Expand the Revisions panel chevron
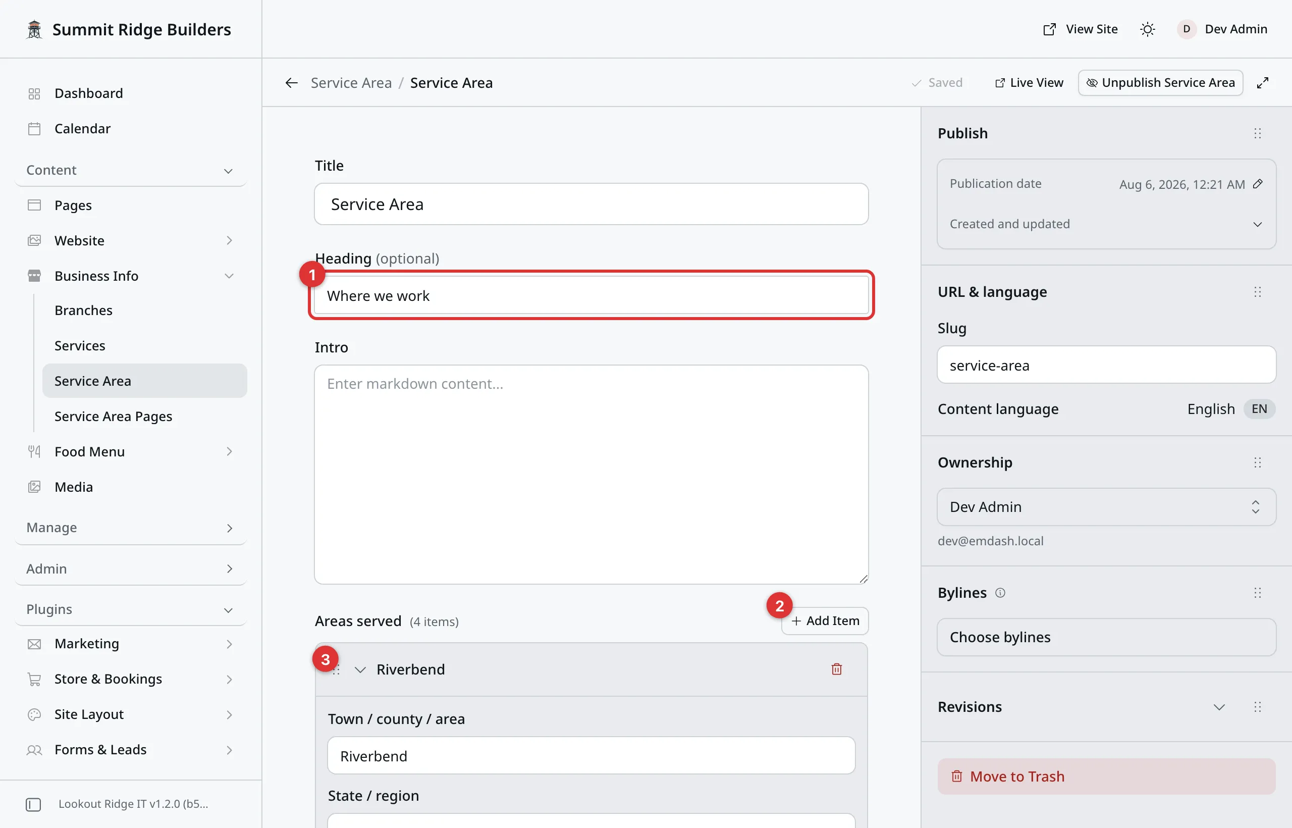 click(x=1219, y=706)
